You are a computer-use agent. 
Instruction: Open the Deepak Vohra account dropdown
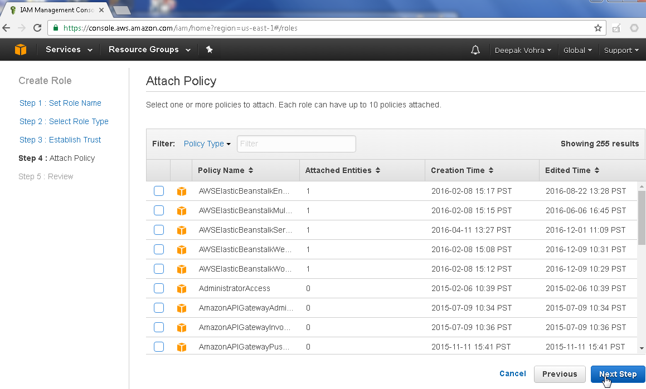click(x=523, y=50)
